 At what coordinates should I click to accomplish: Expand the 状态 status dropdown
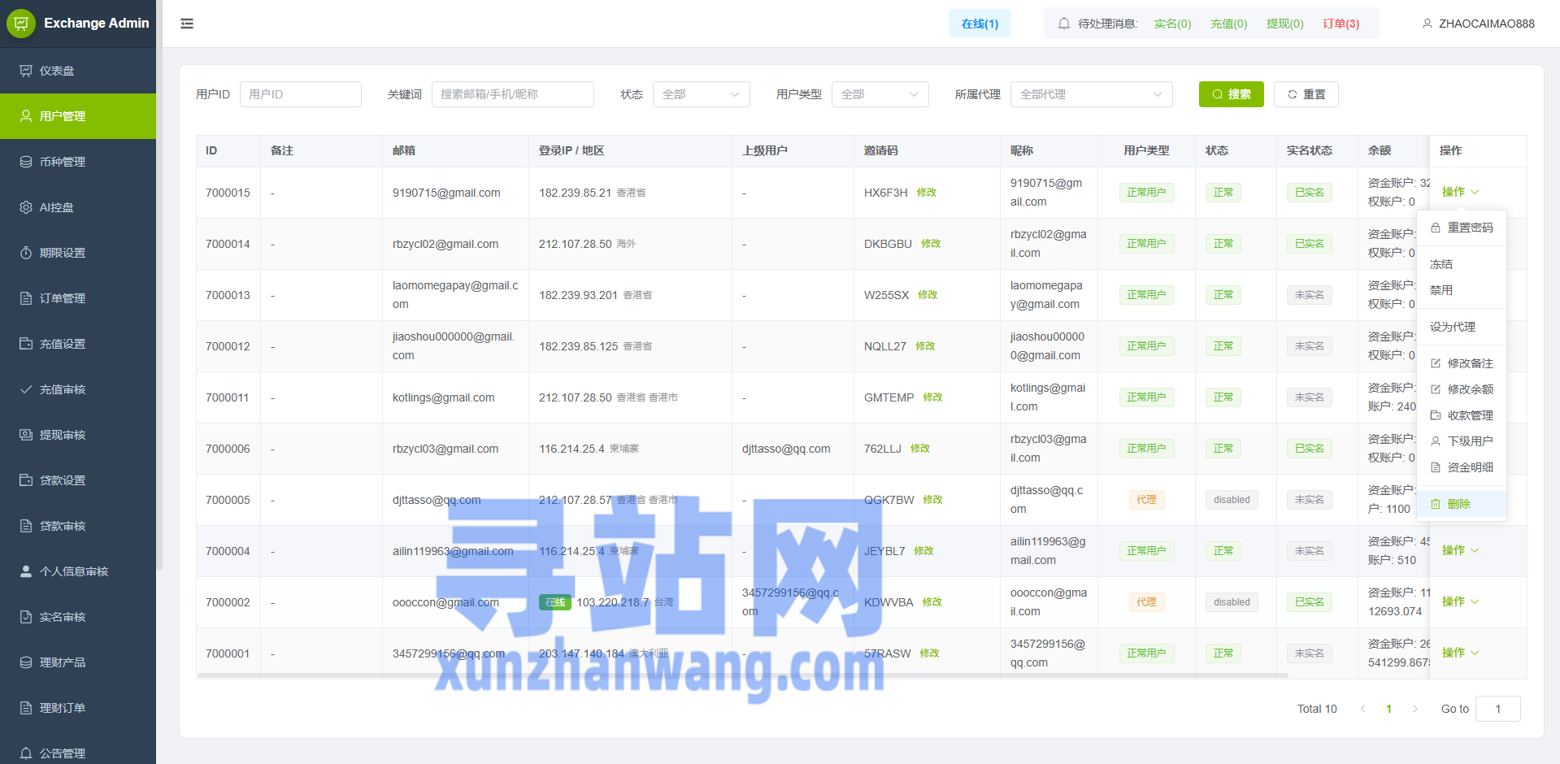click(x=701, y=94)
